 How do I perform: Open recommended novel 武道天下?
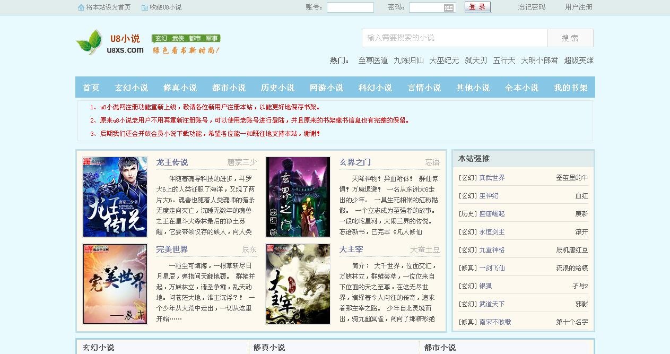pyautogui.click(x=492, y=304)
